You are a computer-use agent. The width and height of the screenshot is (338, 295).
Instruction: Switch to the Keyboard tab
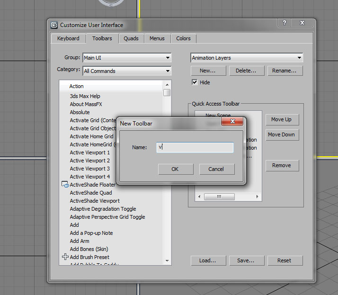point(68,38)
